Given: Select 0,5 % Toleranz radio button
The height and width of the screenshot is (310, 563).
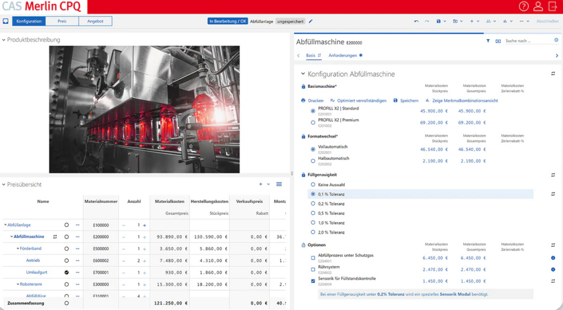Looking at the screenshot, I should coord(313,213).
